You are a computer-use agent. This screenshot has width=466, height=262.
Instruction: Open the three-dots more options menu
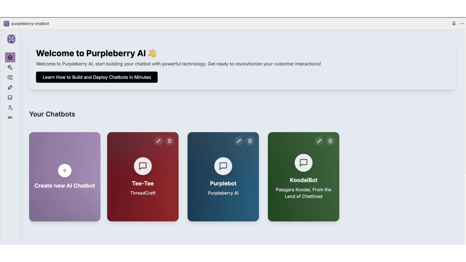tap(462, 24)
